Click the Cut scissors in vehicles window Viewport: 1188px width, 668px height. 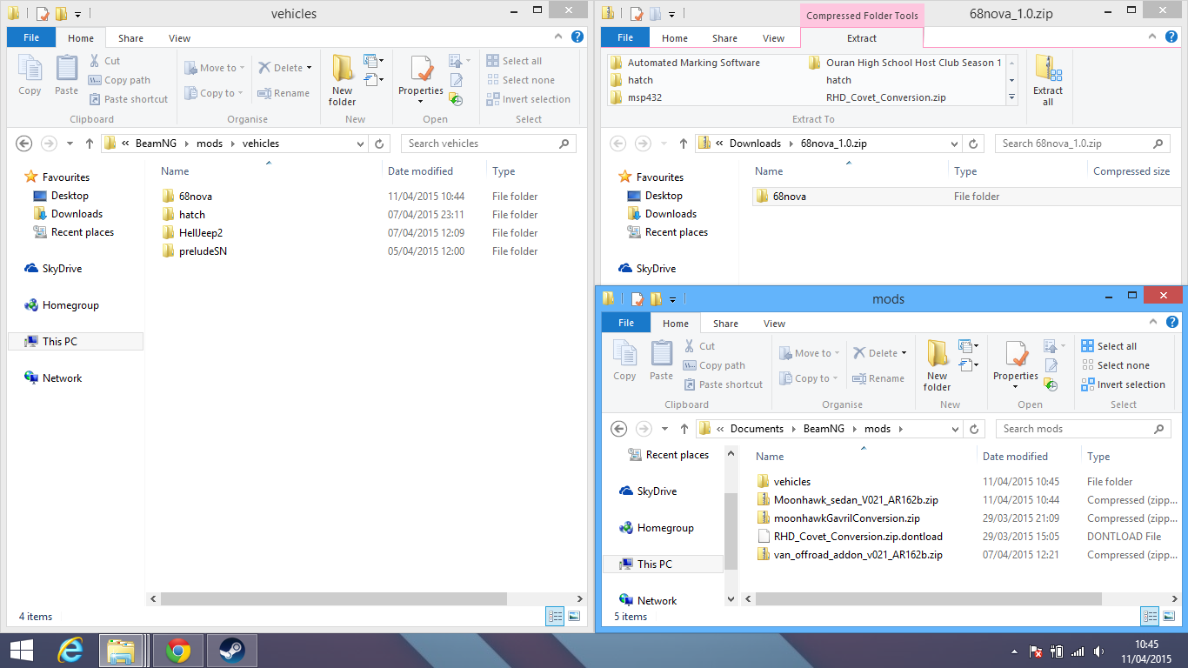click(95, 61)
